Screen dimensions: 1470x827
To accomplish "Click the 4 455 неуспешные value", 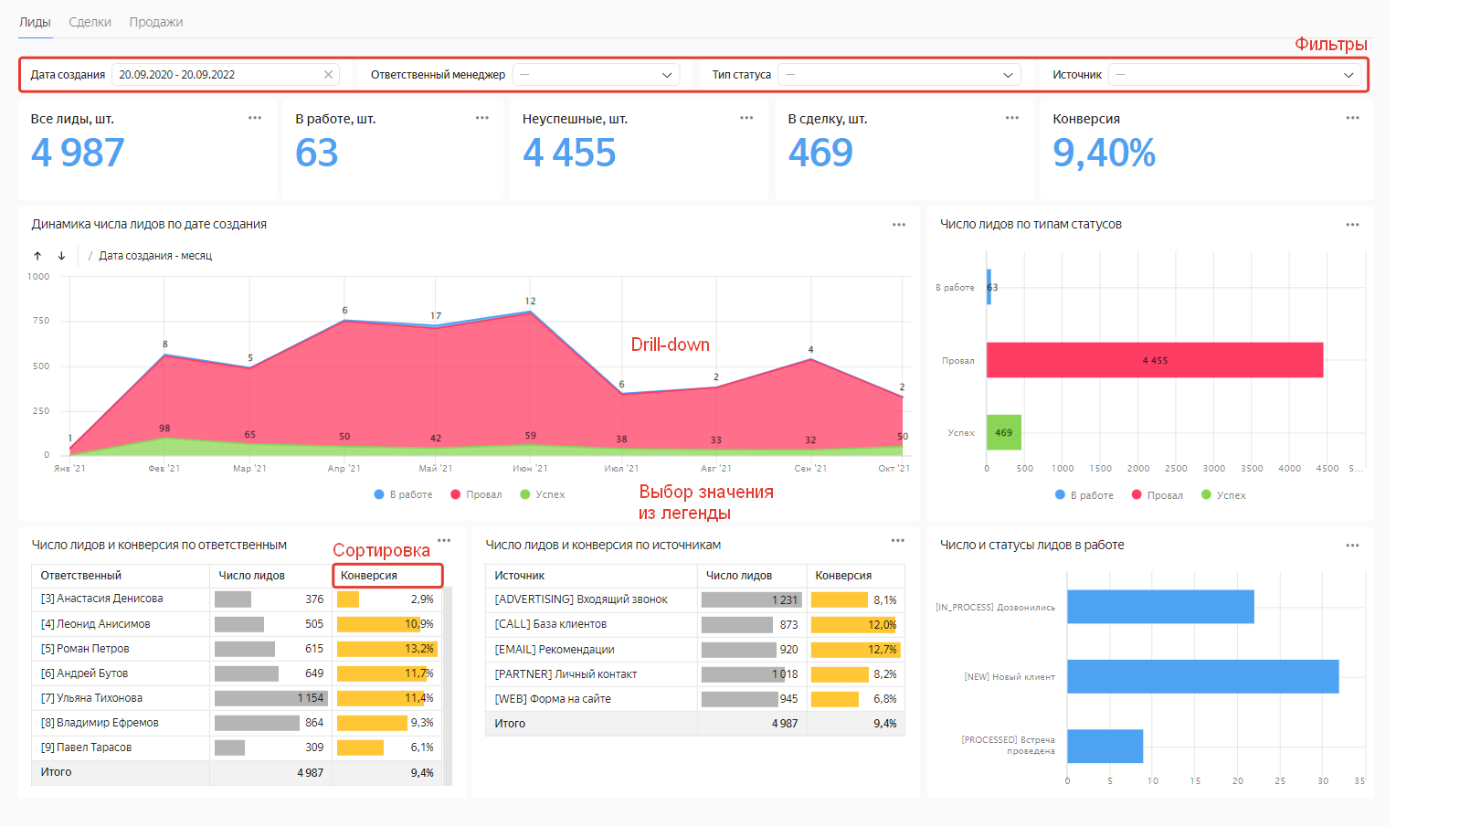I will 569,153.
